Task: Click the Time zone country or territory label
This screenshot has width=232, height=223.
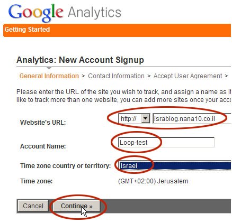Action: (x=66, y=166)
